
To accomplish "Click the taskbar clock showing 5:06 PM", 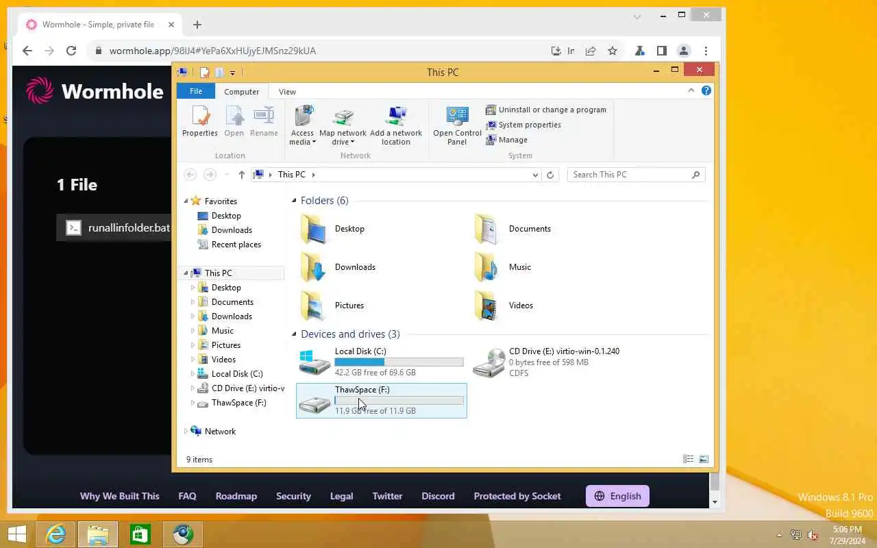I will click(847, 535).
